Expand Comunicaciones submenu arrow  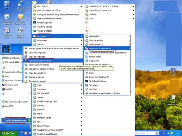click(x=129, y=40)
